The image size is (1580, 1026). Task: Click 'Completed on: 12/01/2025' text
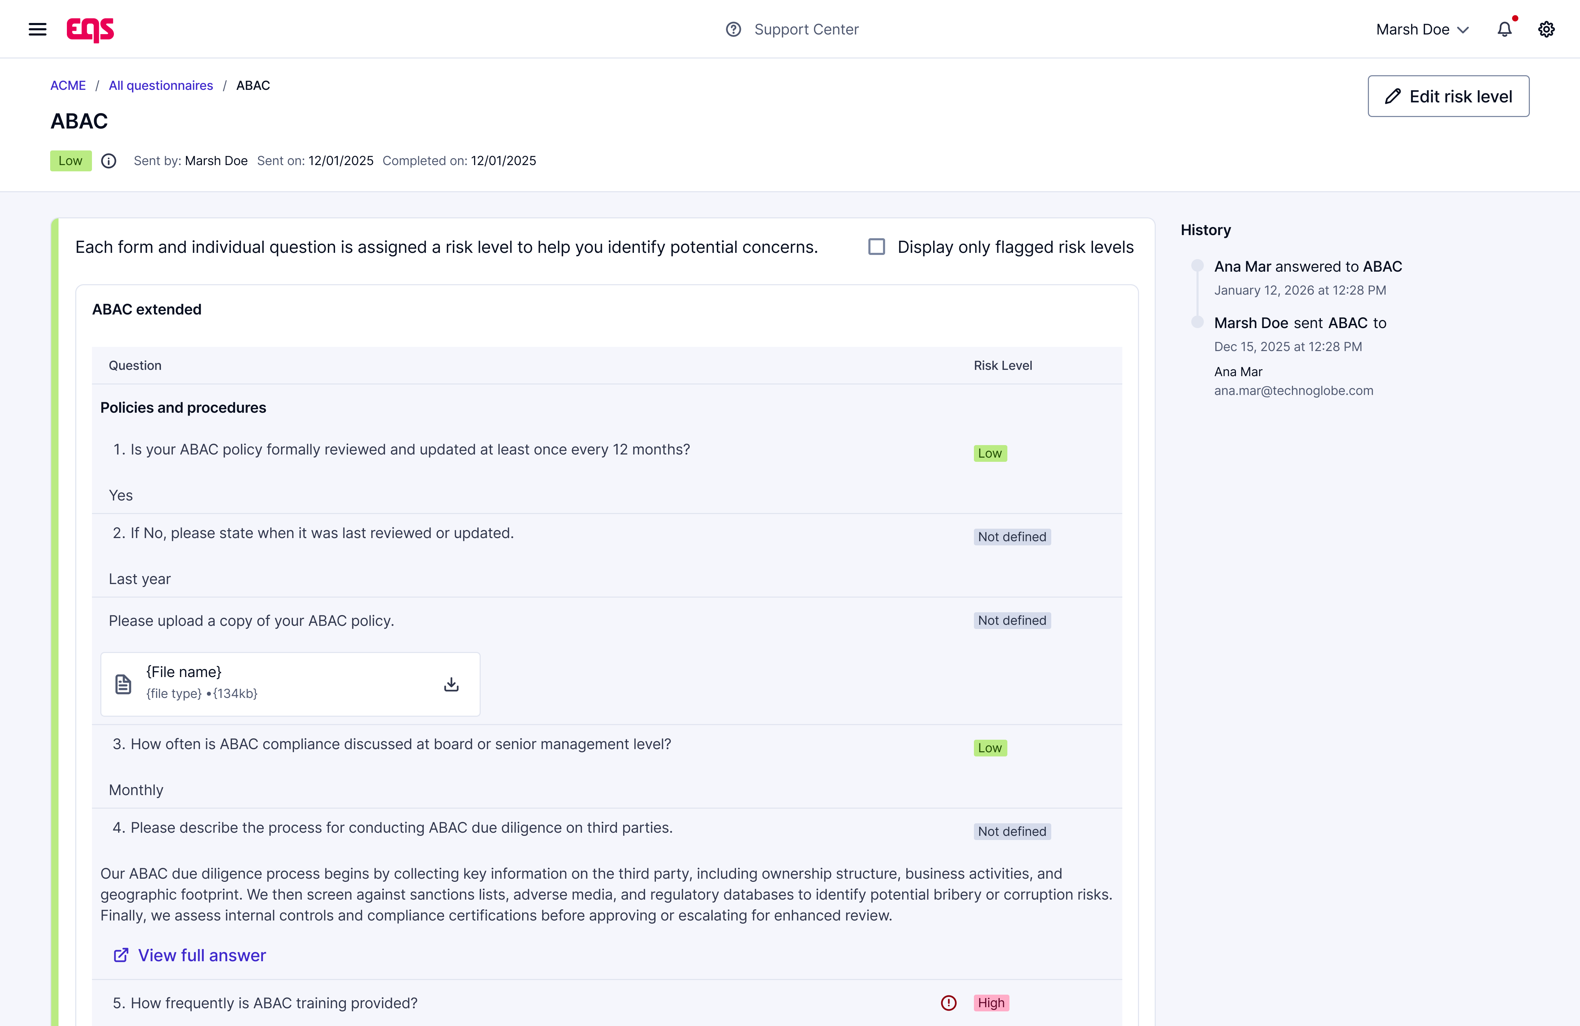[459, 161]
